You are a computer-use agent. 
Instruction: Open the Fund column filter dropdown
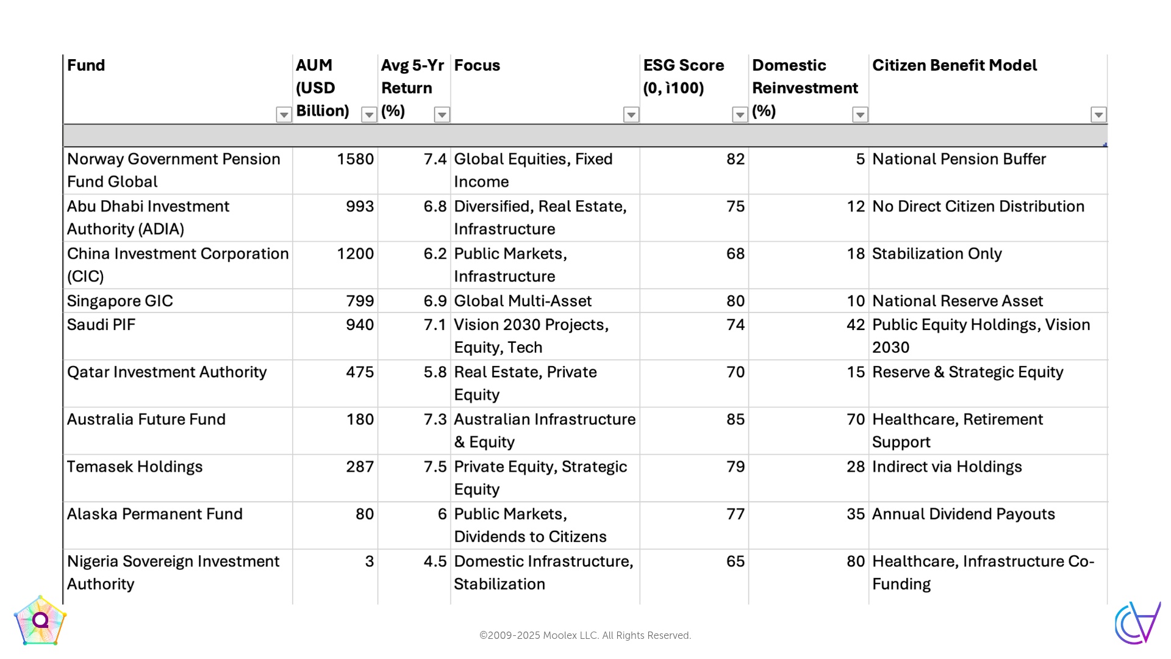point(284,115)
